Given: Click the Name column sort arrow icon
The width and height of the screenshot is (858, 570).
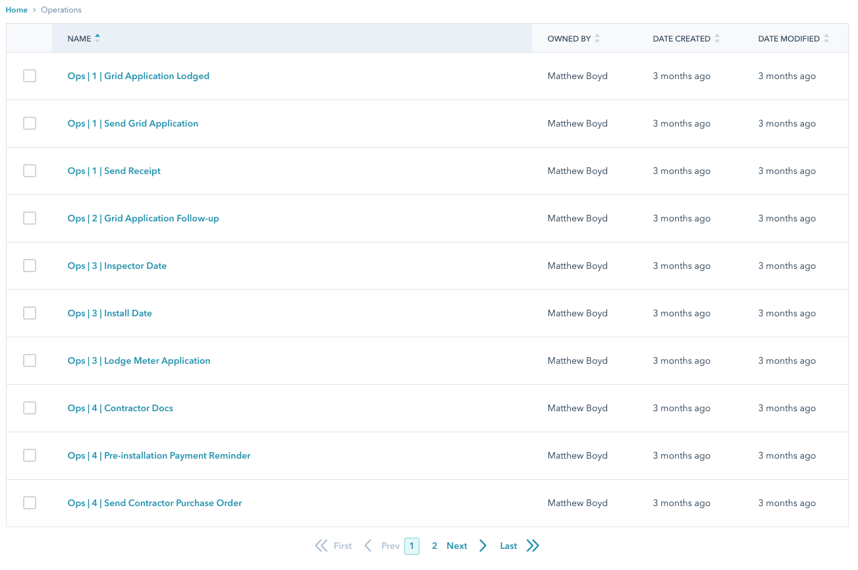Looking at the screenshot, I should 97,39.
